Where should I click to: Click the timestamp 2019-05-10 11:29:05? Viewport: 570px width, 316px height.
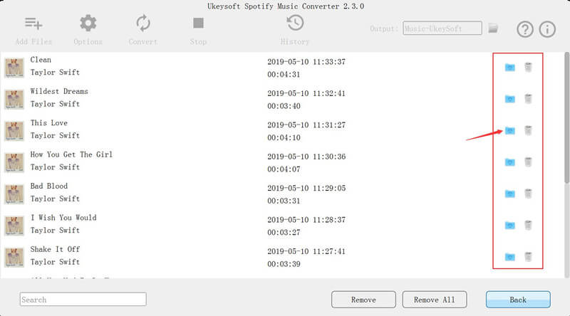(306, 188)
